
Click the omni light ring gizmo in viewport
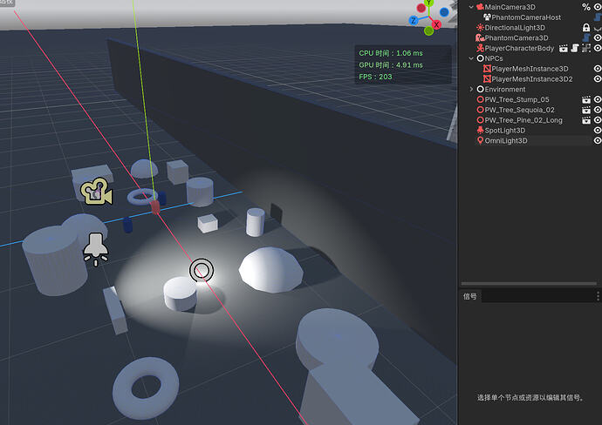click(202, 270)
